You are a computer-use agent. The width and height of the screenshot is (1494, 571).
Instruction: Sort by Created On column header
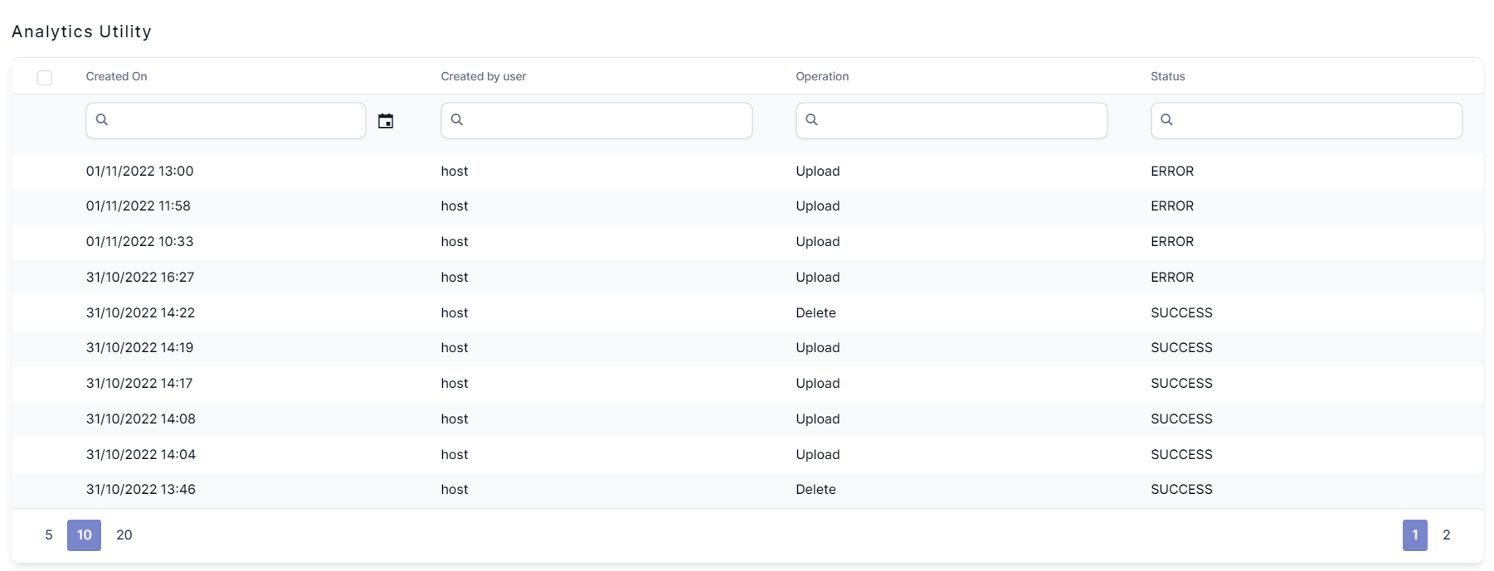(x=116, y=76)
